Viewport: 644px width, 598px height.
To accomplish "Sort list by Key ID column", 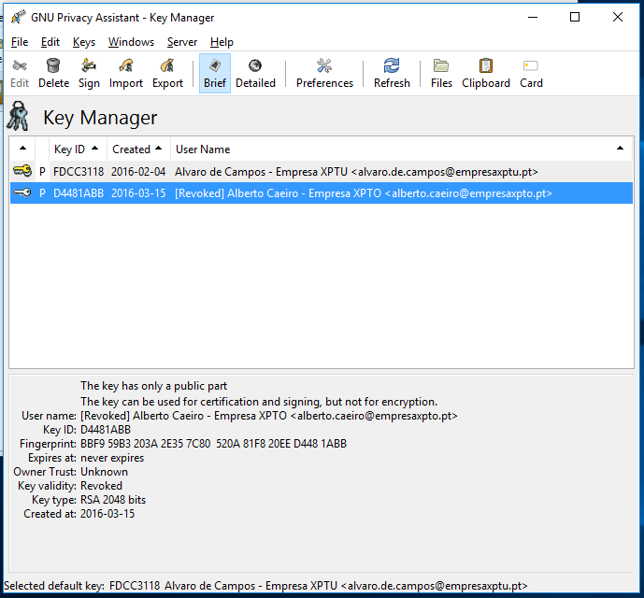I will click(x=78, y=149).
